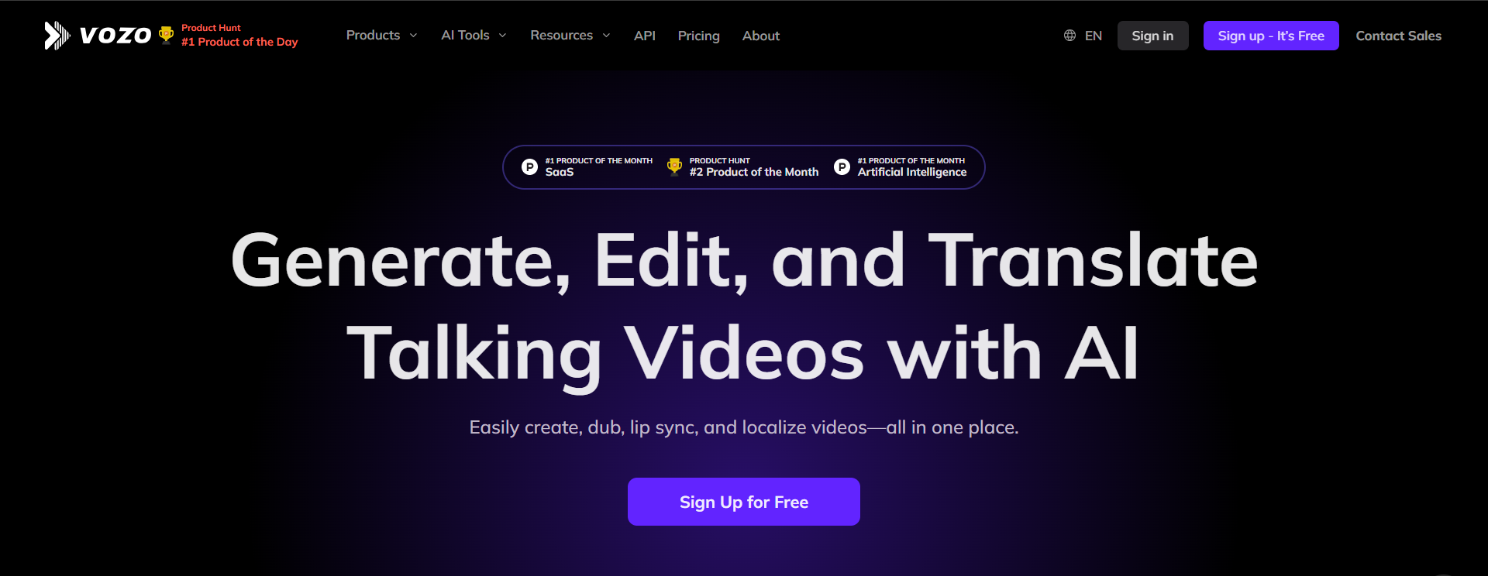
Task: Open the EN language selector
Action: (1093, 36)
